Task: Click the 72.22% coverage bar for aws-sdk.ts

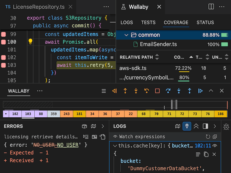Action: pos(184,72)
